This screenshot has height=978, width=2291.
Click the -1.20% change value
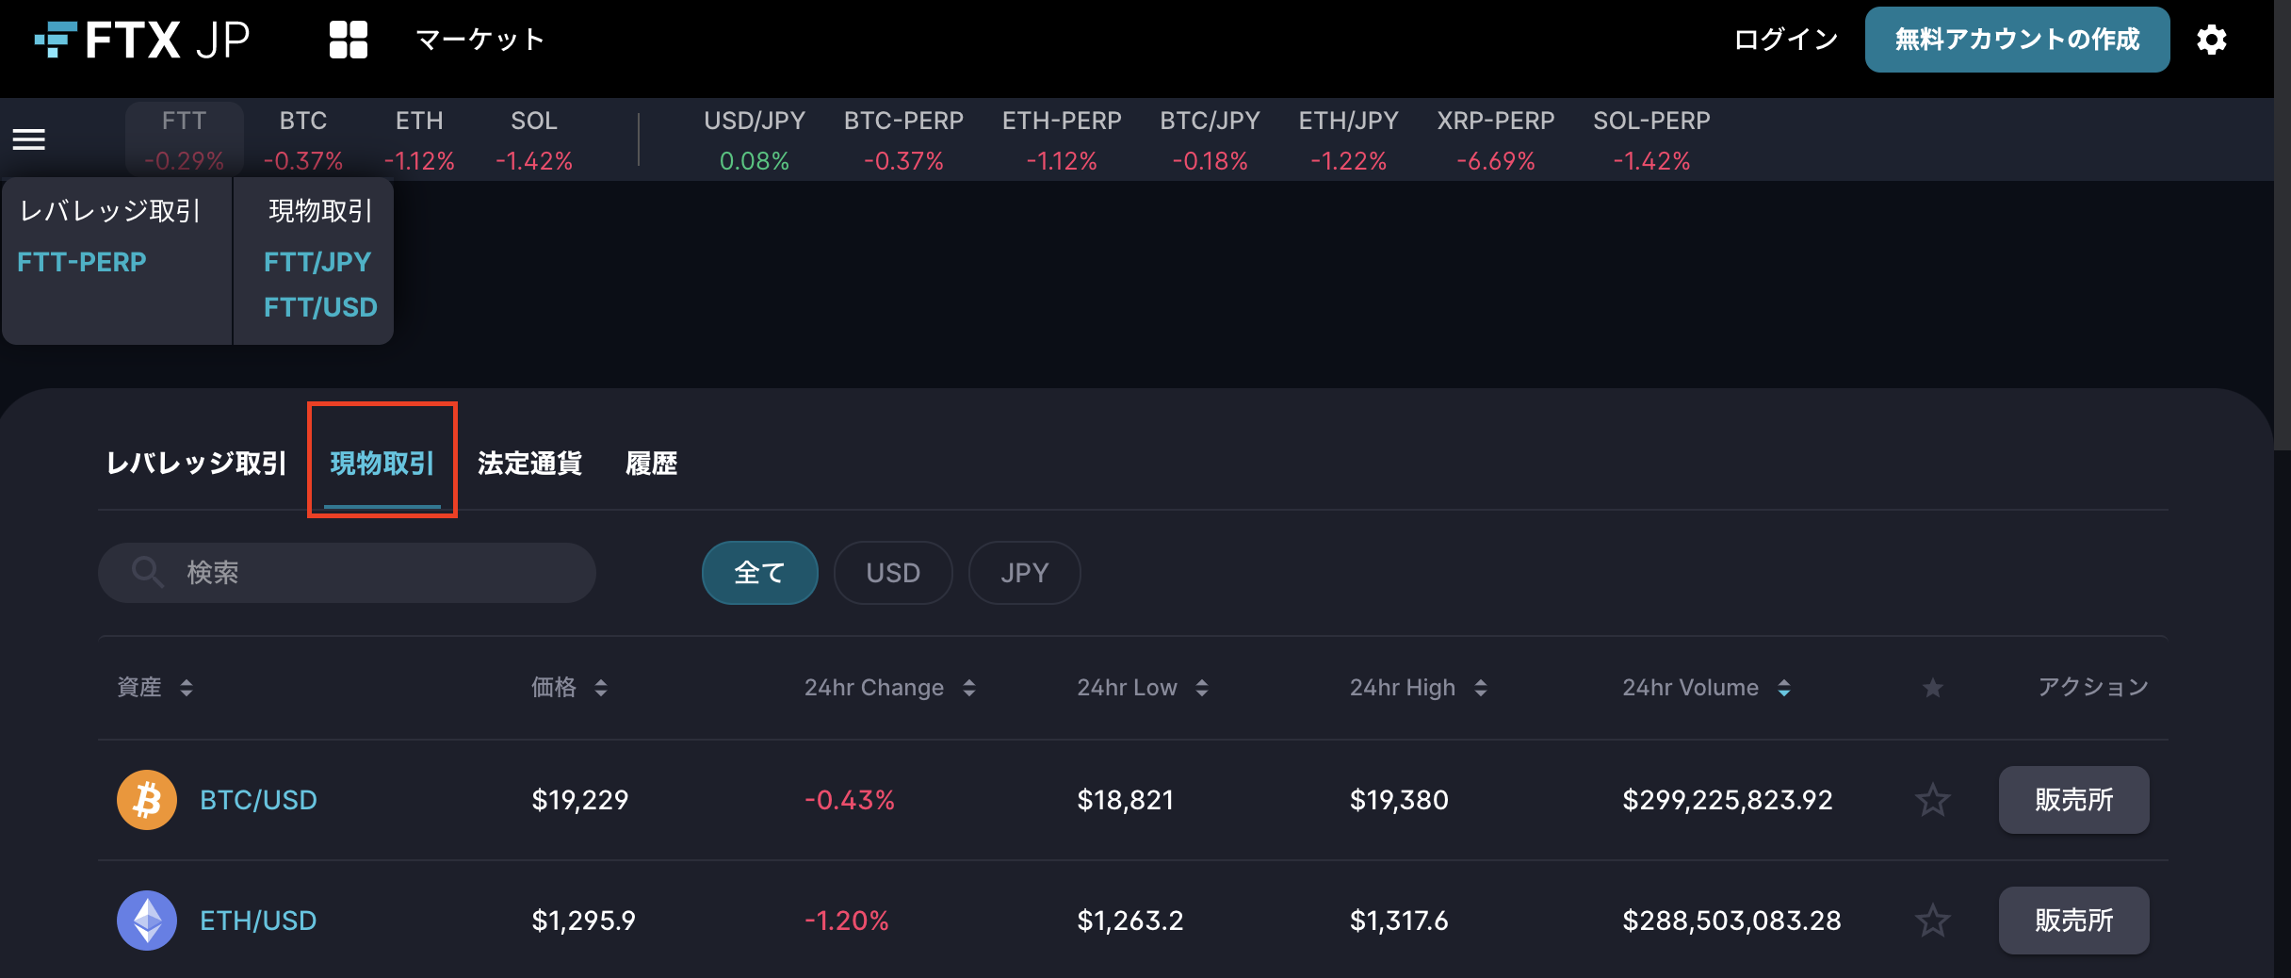(x=847, y=921)
